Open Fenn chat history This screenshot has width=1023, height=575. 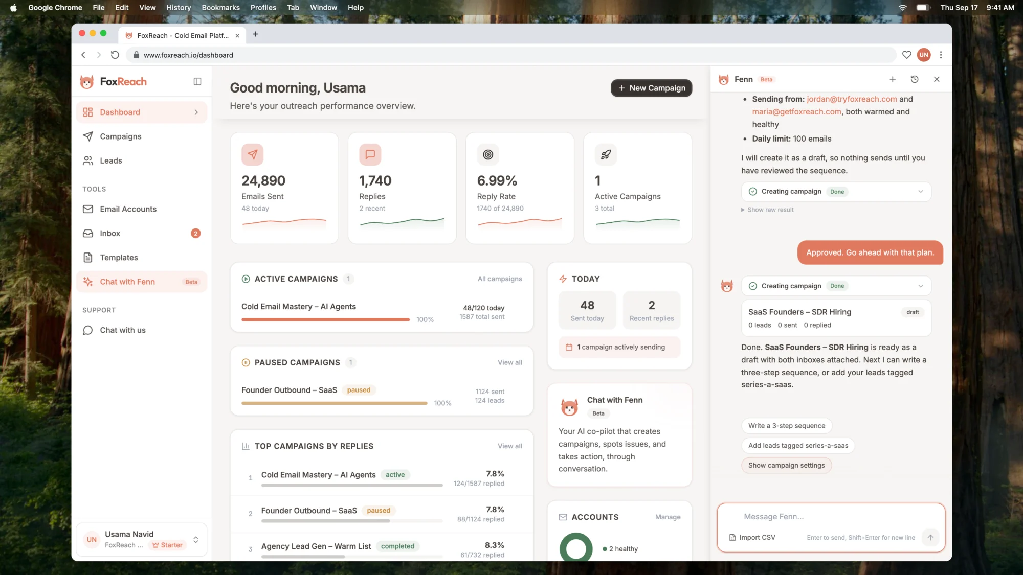pyautogui.click(x=915, y=79)
